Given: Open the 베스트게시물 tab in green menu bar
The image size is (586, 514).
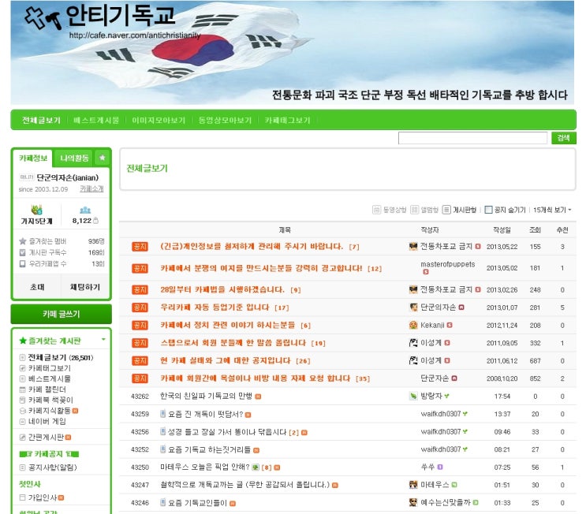Looking at the screenshot, I should (x=96, y=121).
